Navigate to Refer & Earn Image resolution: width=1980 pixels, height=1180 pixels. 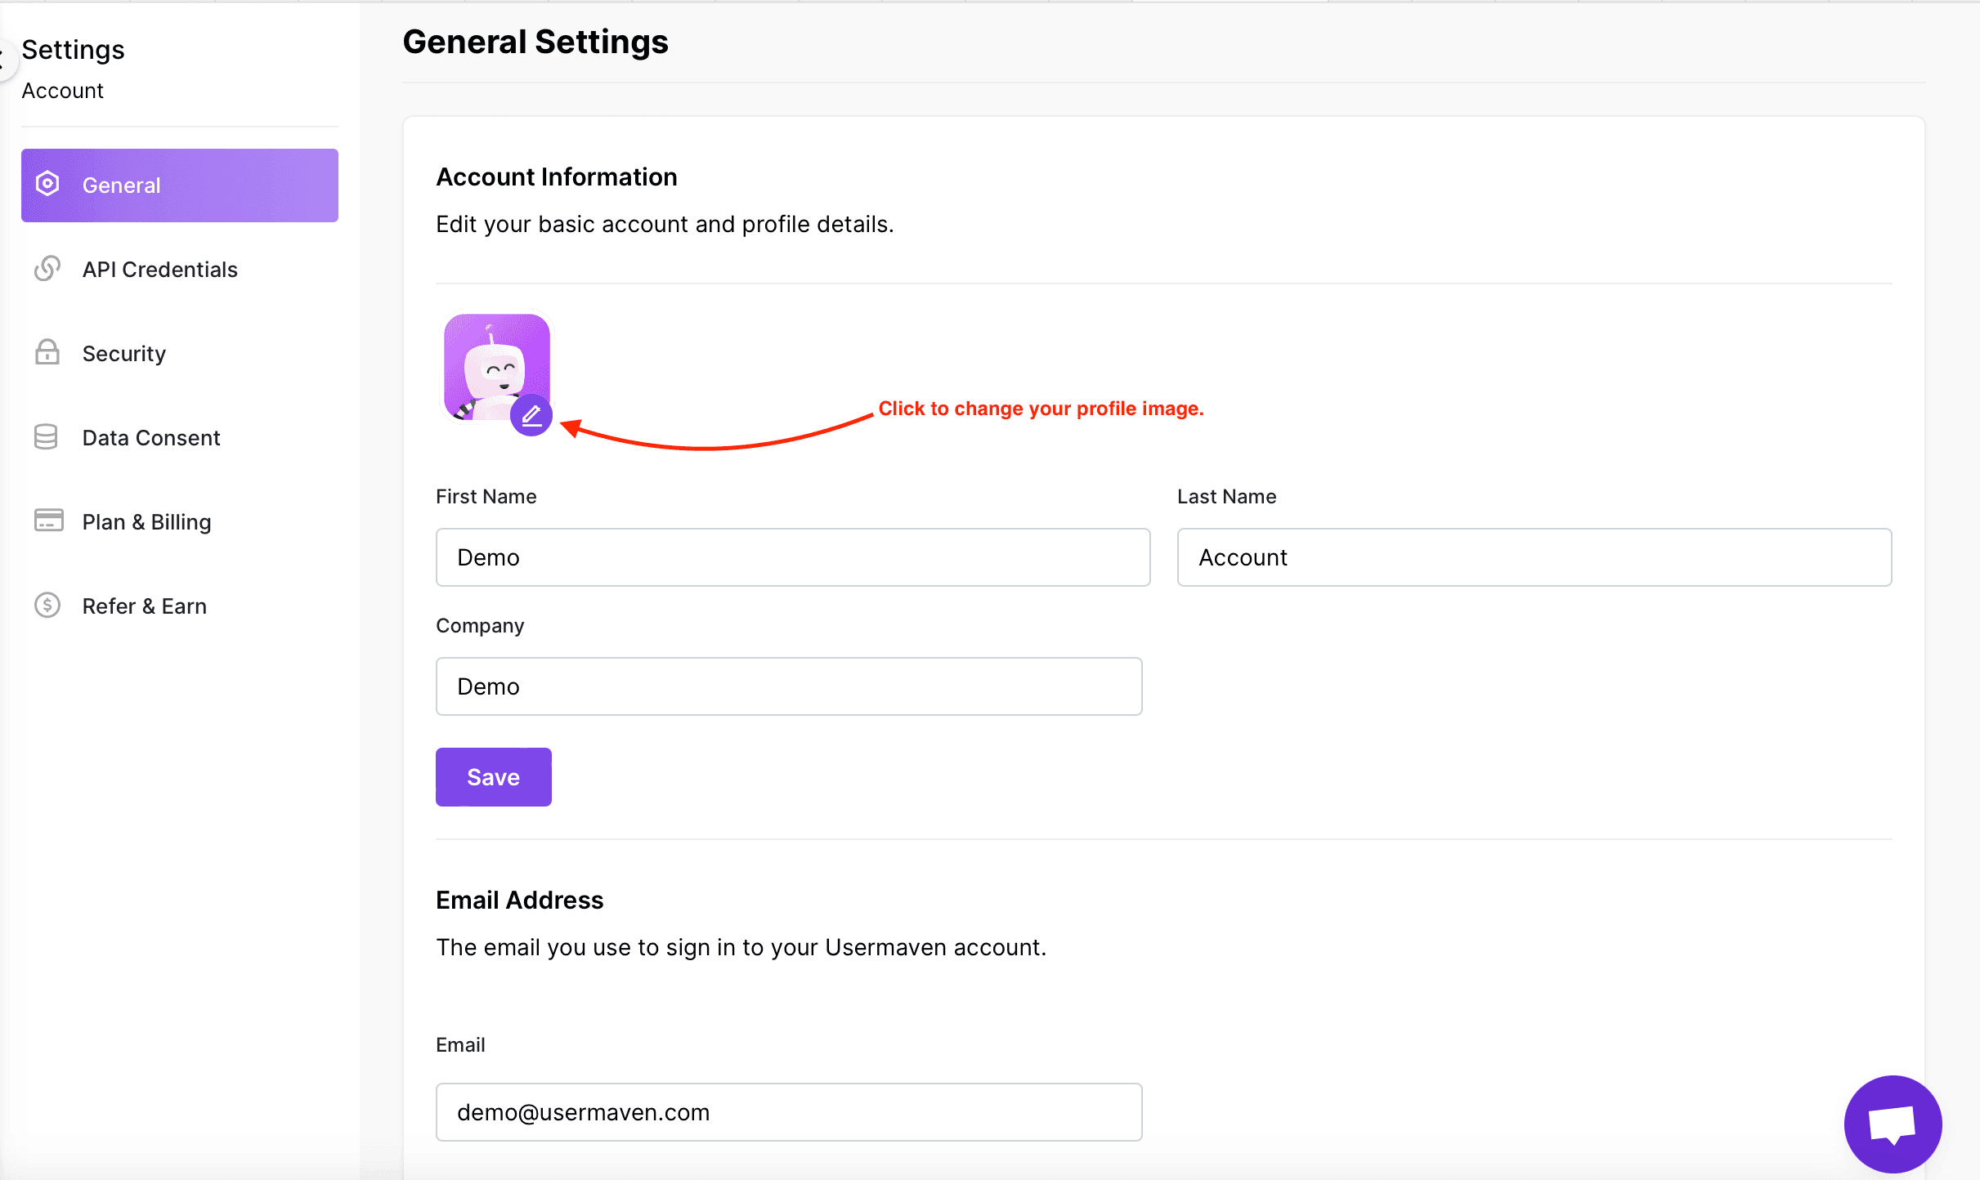tap(145, 606)
